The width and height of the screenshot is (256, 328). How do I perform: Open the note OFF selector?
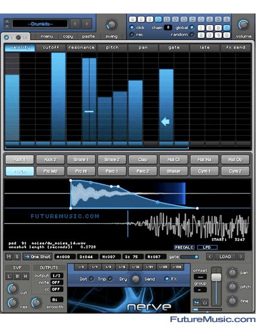tap(57, 283)
